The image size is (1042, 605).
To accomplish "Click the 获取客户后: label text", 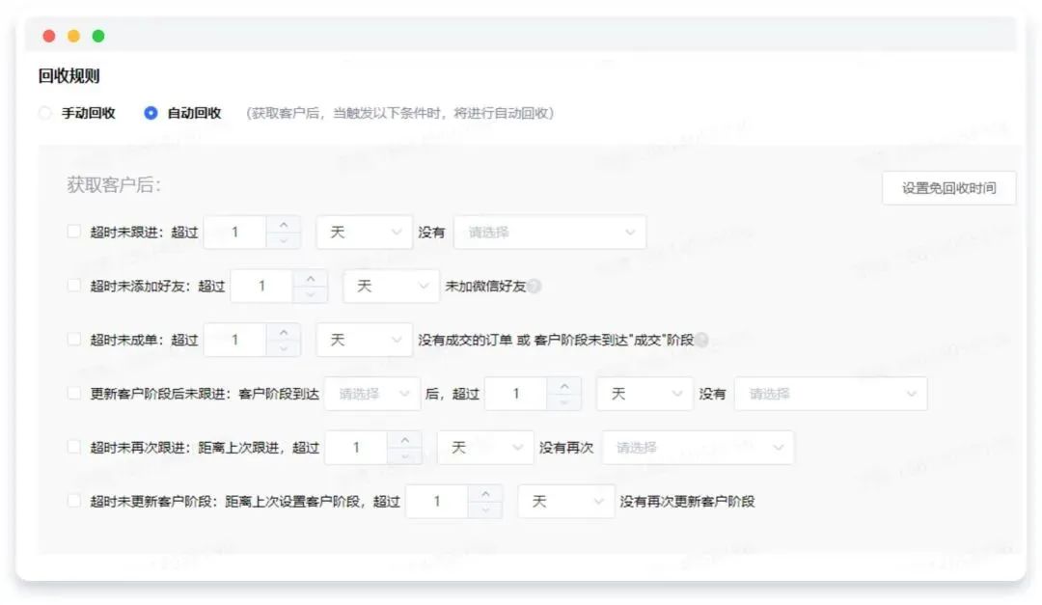I will (114, 185).
